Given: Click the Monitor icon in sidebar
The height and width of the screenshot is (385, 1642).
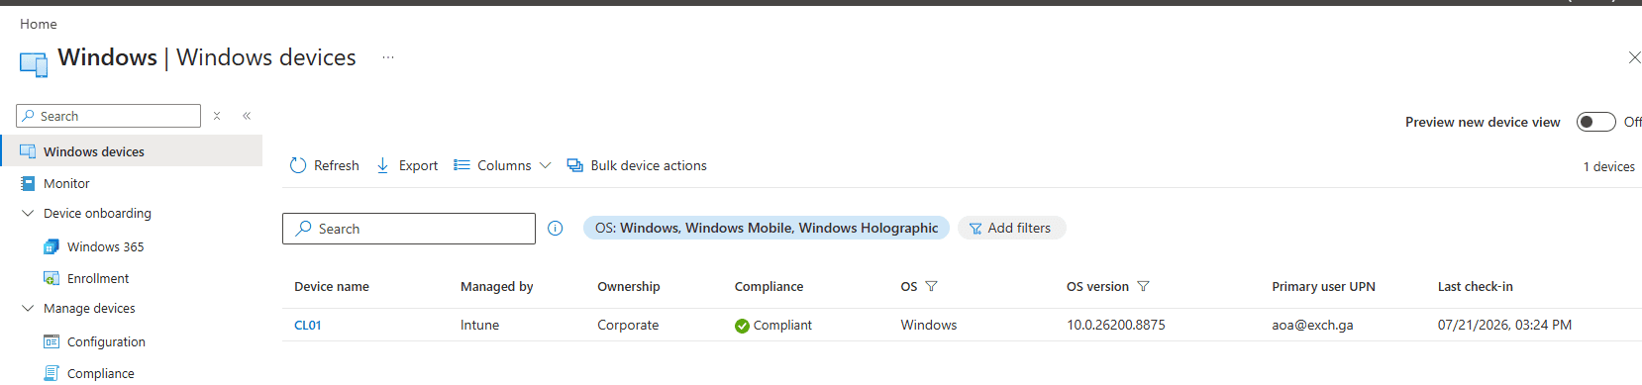Looking at the screenshot, I should point(28,183).
